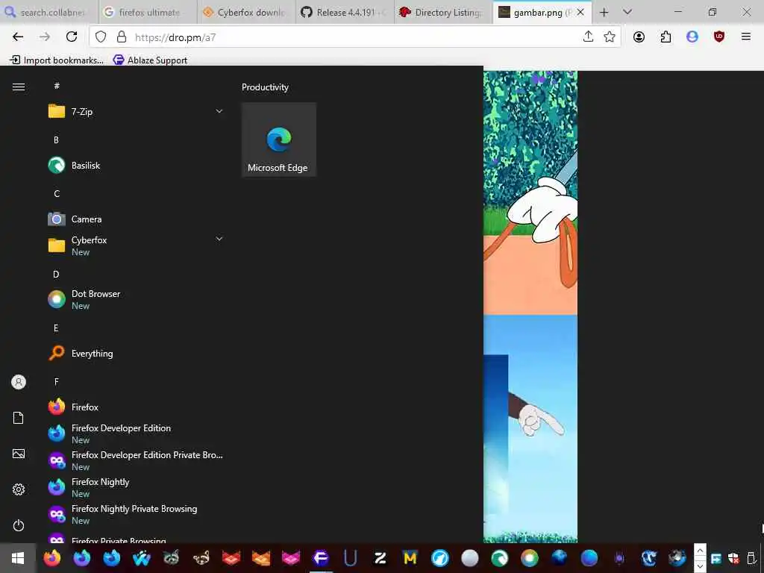Open the user account icon in Start sidebar

tap(19, 382)
